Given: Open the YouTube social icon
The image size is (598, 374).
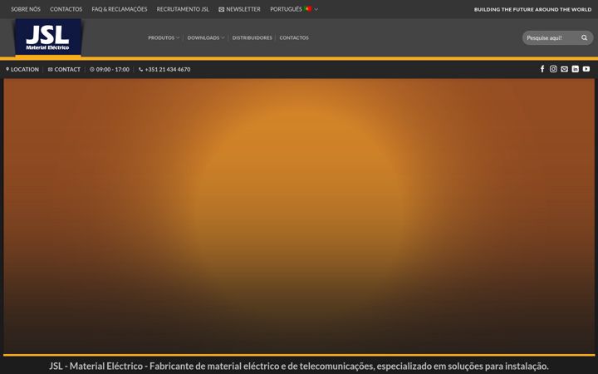Looking at the screenshot, I should 586,69.
